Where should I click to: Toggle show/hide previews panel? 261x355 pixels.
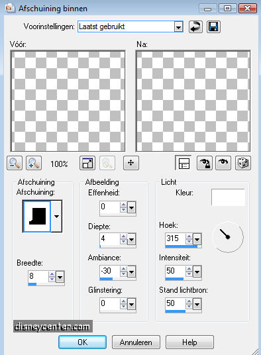(183, 163)
